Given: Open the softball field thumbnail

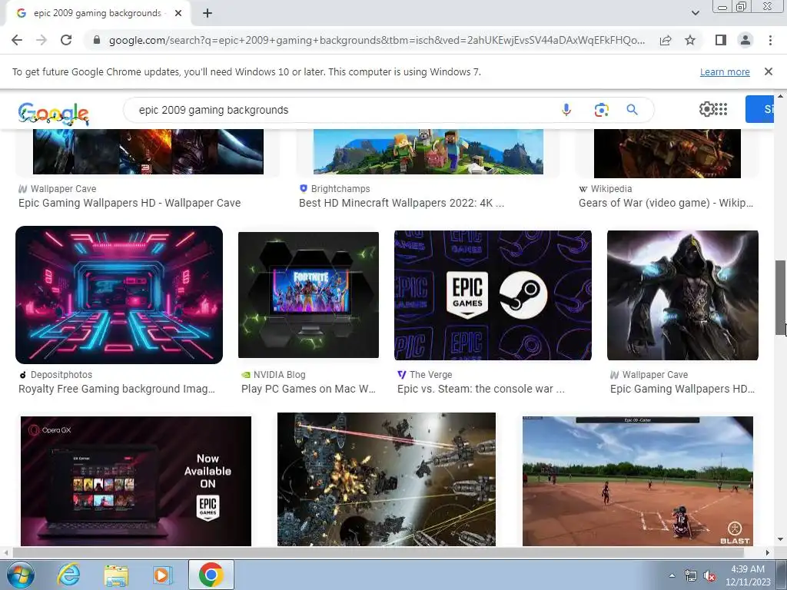Looking at the screenshot, I should [x=637, y=481].
